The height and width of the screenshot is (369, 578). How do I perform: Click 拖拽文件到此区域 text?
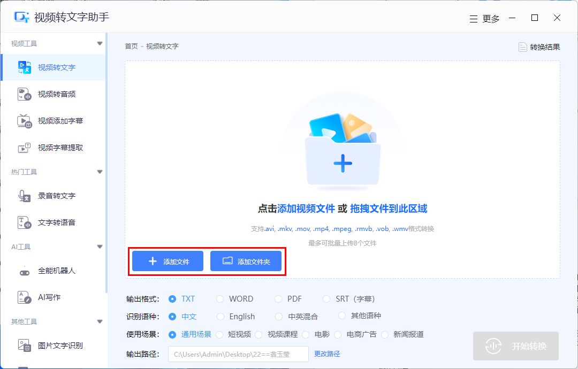(x=389, y=209)
